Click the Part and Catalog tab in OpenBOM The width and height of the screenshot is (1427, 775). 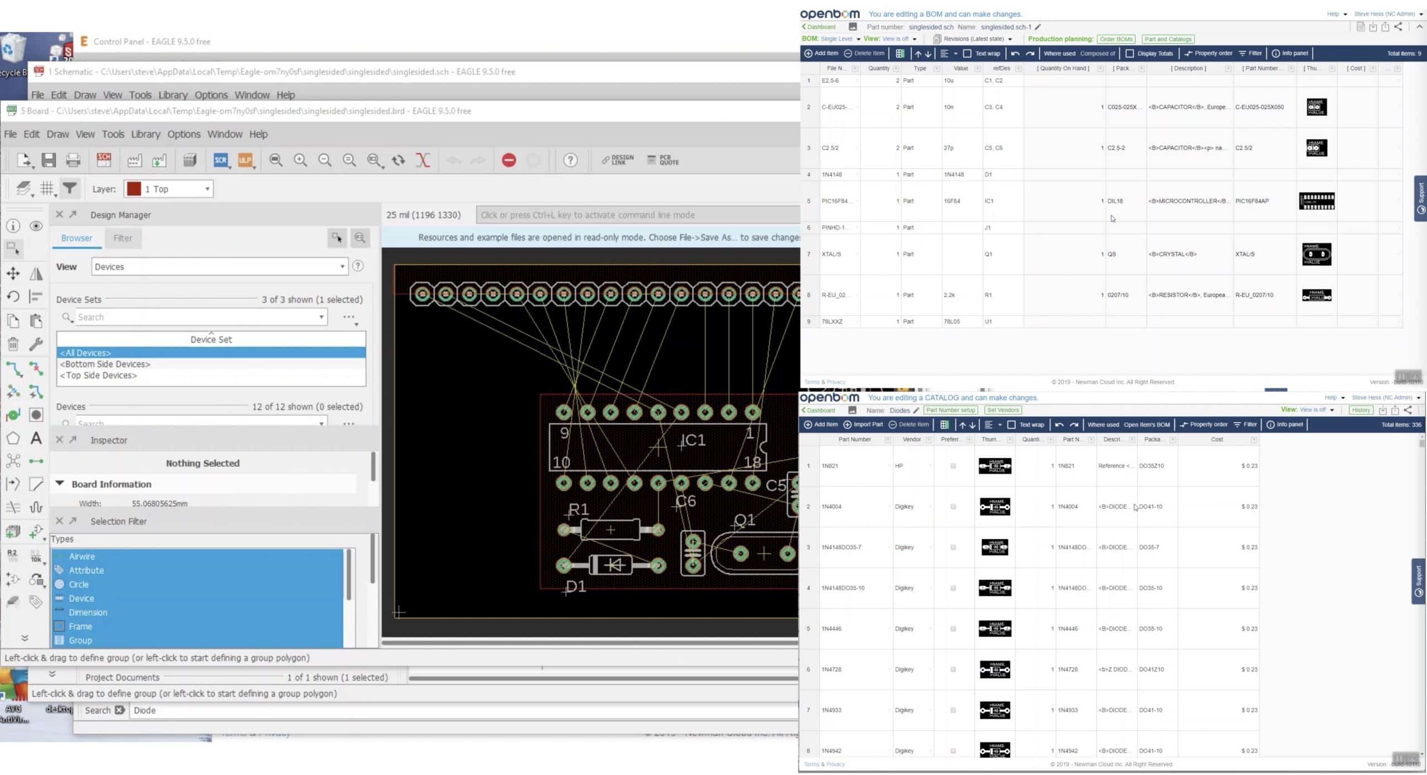(1167, 39)
